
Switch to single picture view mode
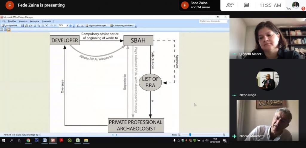click(9, 30)
